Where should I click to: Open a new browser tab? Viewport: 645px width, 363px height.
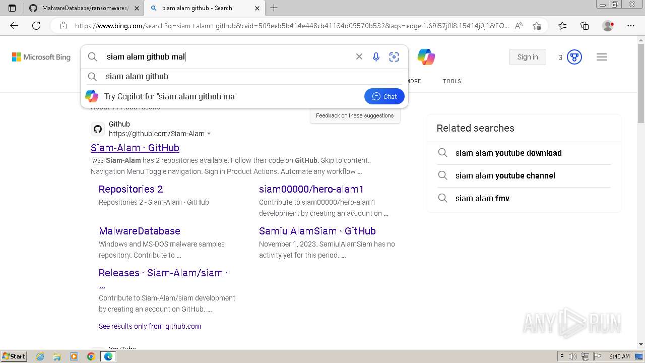pyautogui.click(x=274, y=8)
